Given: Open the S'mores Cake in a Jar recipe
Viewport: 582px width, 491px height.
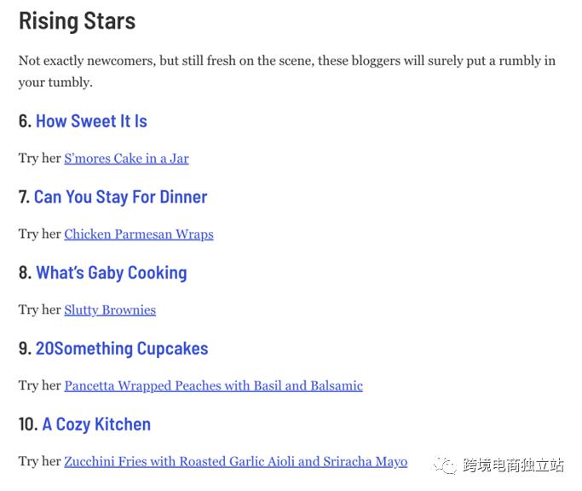Looking at the screenshot, I should click(x=126, y=159).
